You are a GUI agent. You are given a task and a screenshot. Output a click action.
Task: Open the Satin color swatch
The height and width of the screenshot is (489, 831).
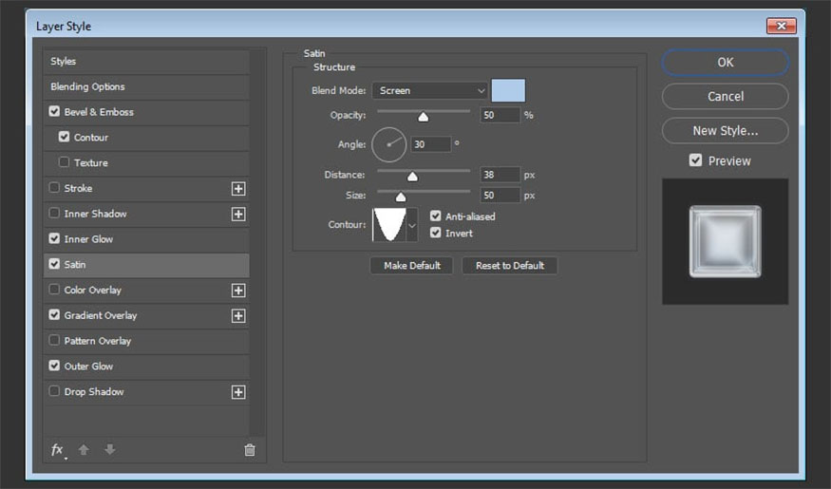point(508,91)
